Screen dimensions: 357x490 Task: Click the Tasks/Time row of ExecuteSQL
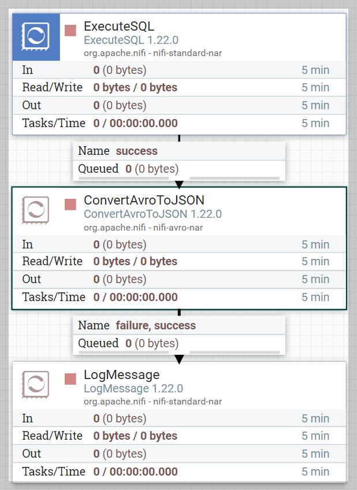(x=179, y=124)
